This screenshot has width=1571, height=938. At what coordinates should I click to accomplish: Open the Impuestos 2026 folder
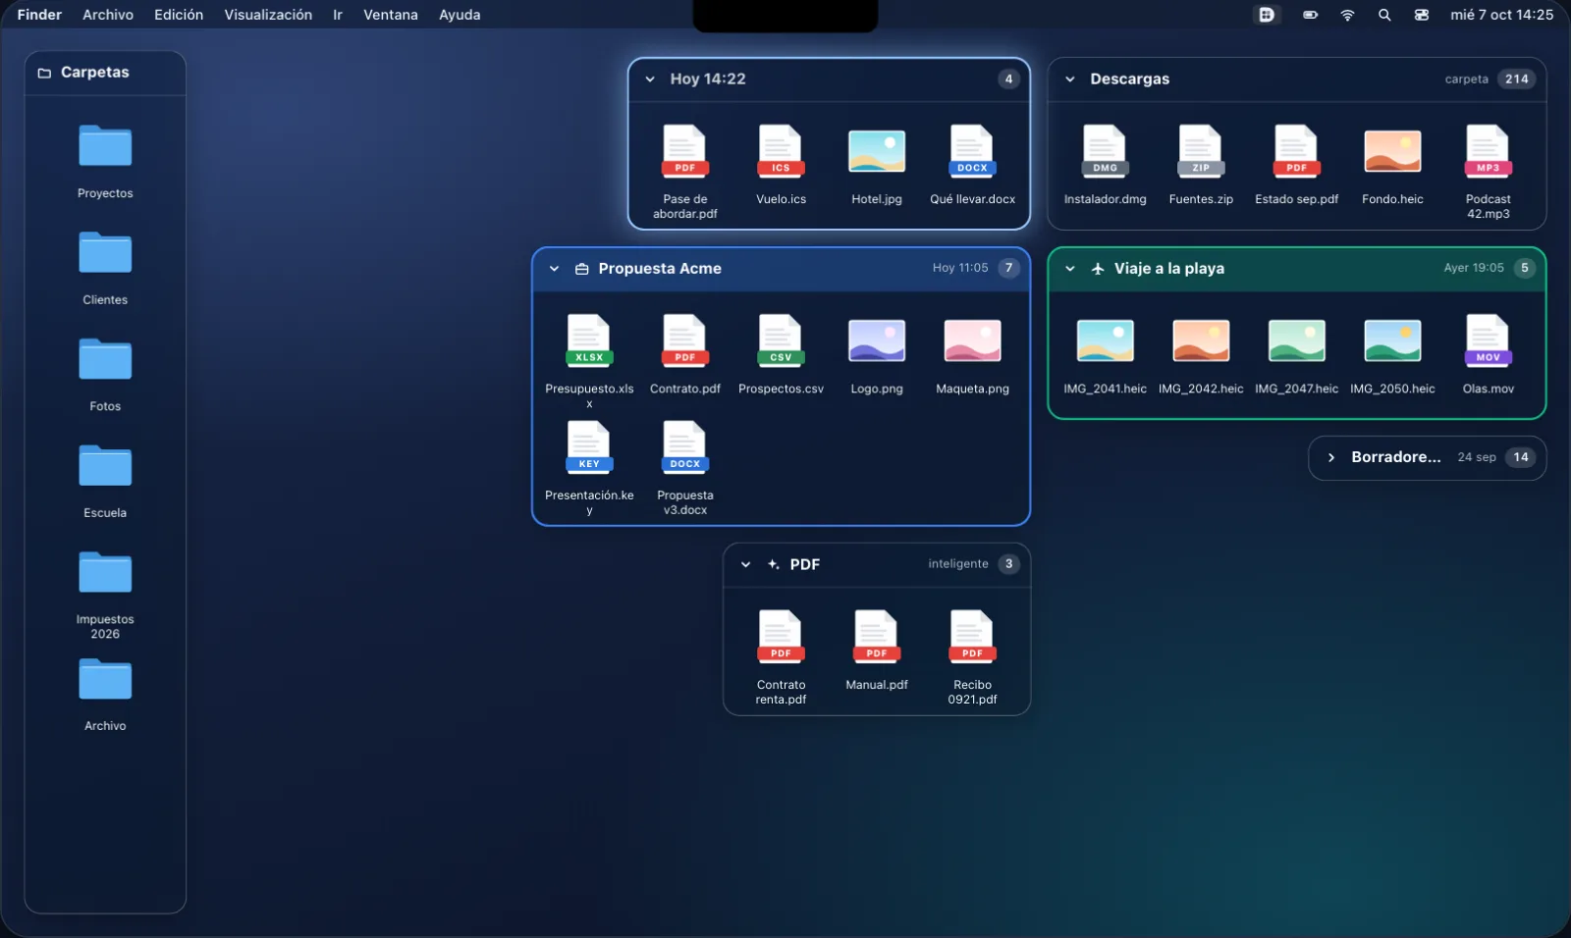click(x=105, y=596)
